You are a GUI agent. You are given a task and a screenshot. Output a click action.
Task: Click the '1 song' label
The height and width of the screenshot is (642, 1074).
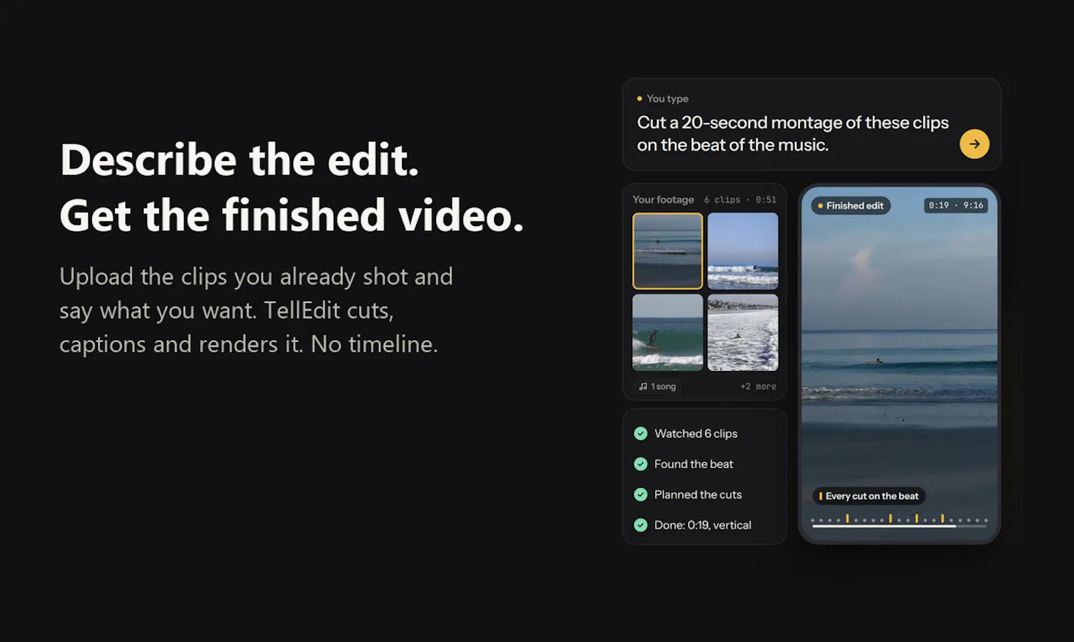(663, 386)
